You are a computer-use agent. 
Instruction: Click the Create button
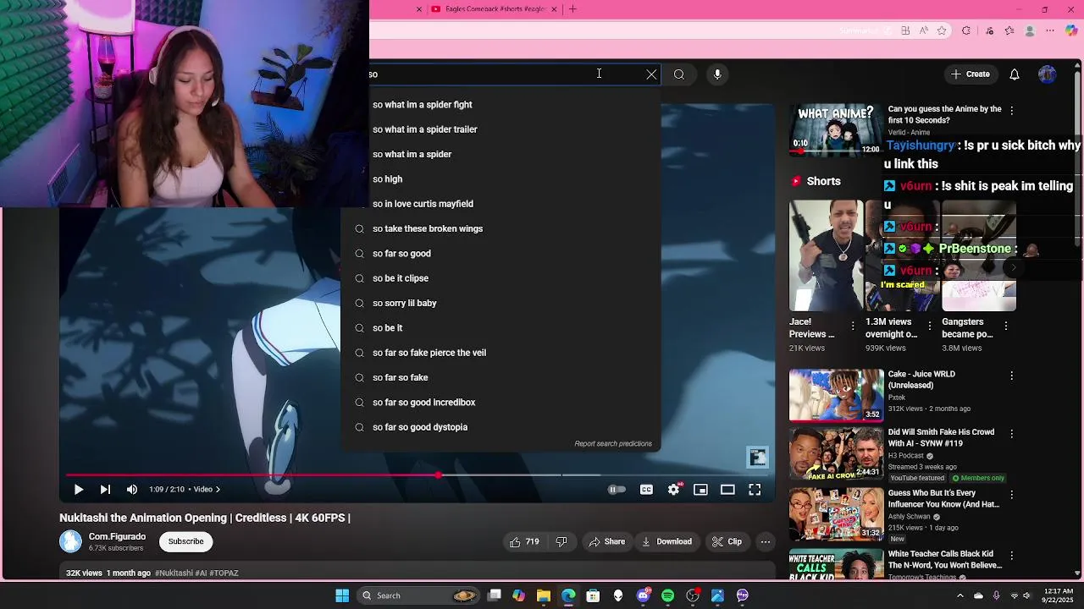[x=970, y=74]
